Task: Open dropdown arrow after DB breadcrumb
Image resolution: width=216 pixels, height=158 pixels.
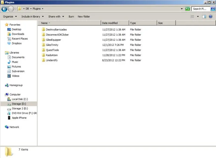Action: point(31,9)
